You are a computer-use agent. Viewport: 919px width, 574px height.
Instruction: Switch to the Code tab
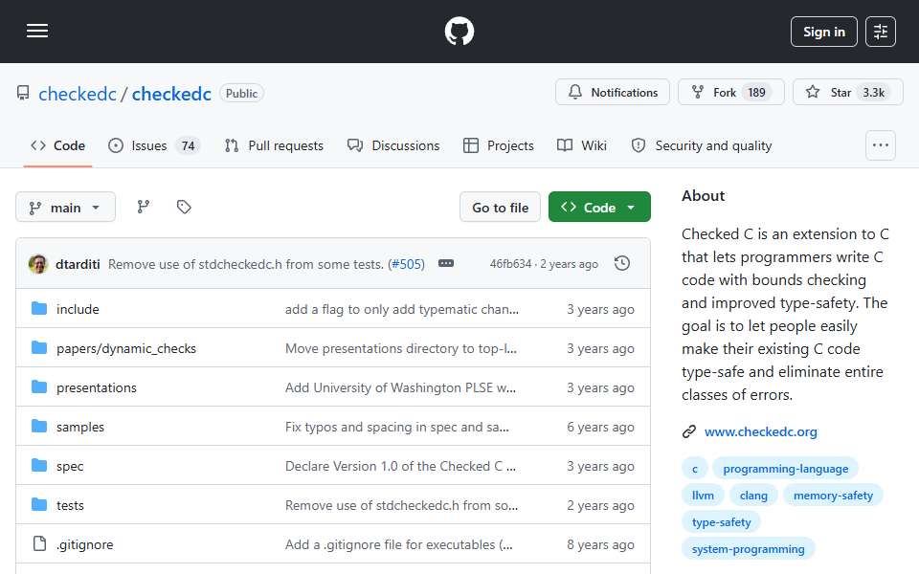click(x=58, y=145)
